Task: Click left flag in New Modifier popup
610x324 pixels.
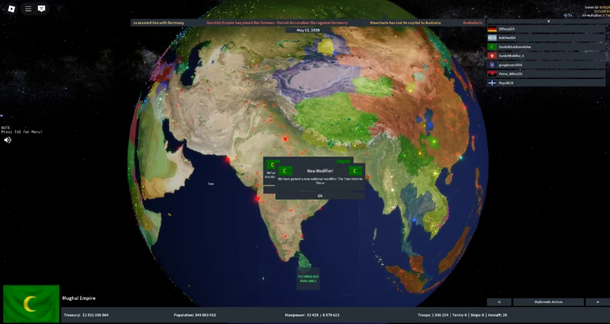Action: point(285,171)
